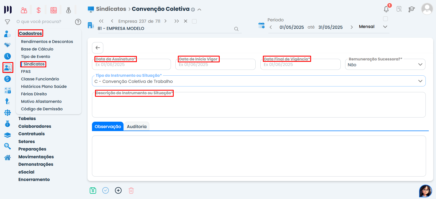This screenshot has width=436, height=199.
Task: Go to the next company
Action: [165, 21]
